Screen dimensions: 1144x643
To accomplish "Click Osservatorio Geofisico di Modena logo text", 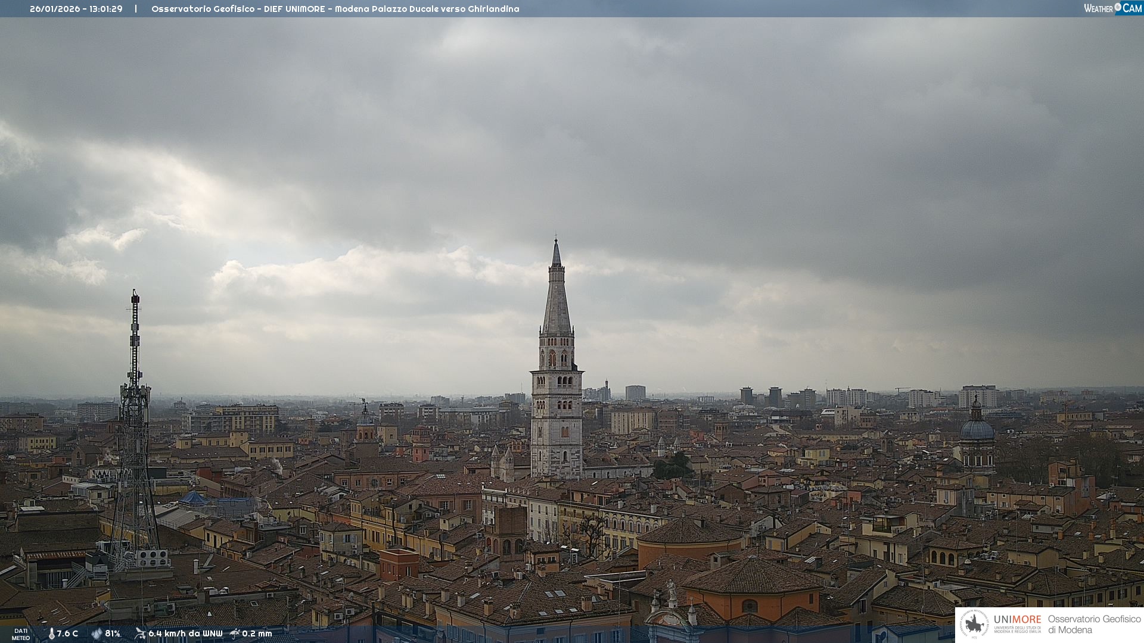I will [x=1094, y=625].
